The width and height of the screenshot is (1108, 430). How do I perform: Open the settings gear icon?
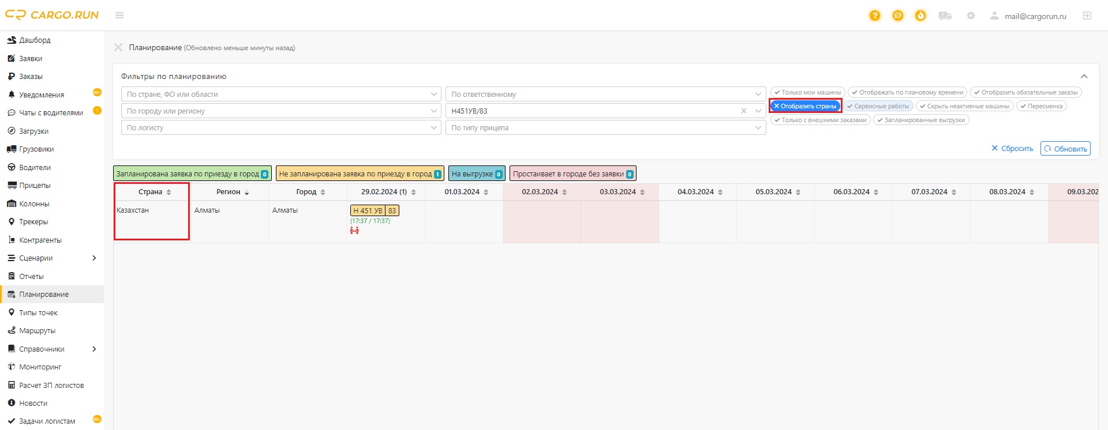pyautogui.click(x=971, y=16)
